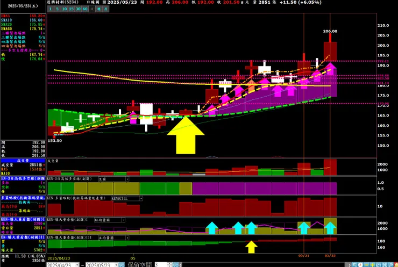
Task: Click the scrollbar right arrow
Action: click(x=350, y=265)
